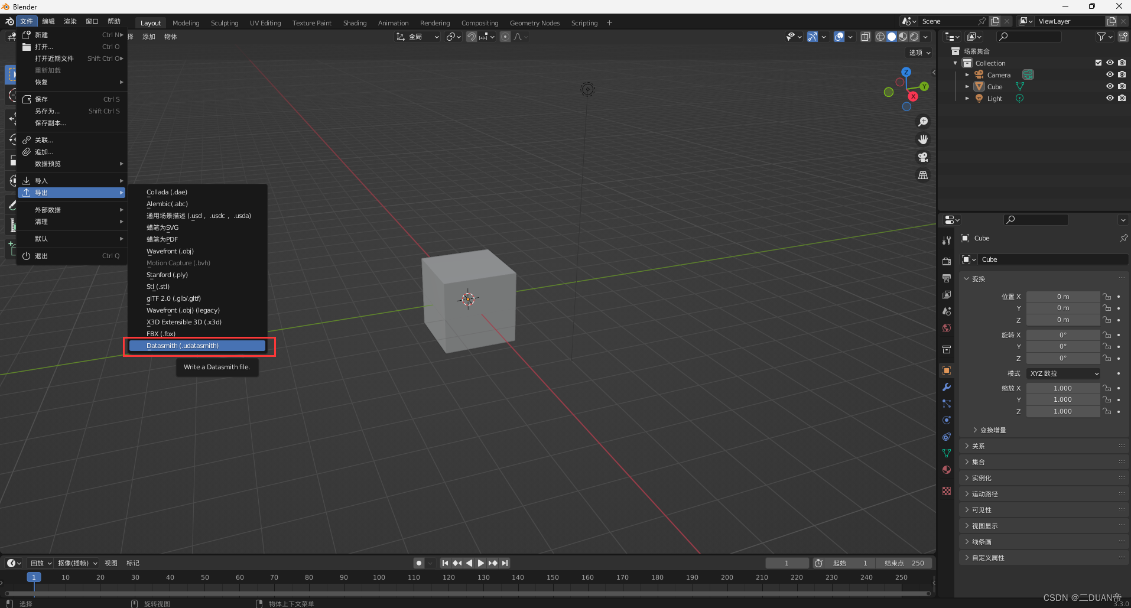Hide the Cube in the viewport
The height and width of the screenshot is (608, 1131).
point(1110,86)
